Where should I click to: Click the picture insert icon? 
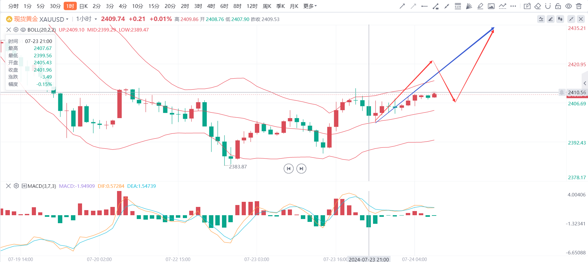(x=491, y=6)
